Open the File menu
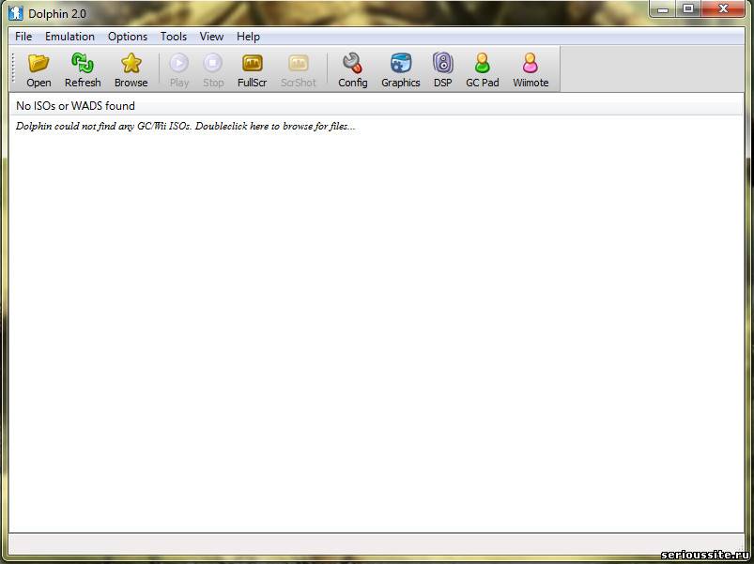 pyautogui.click(x=23, y=37)
